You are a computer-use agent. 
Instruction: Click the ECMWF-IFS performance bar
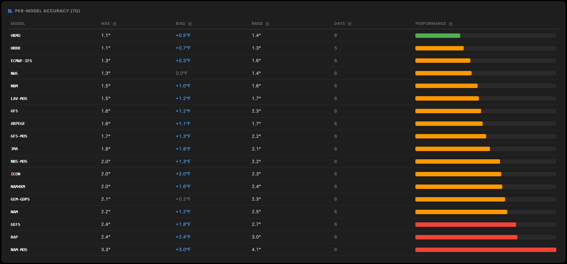[x=443, y=61]
